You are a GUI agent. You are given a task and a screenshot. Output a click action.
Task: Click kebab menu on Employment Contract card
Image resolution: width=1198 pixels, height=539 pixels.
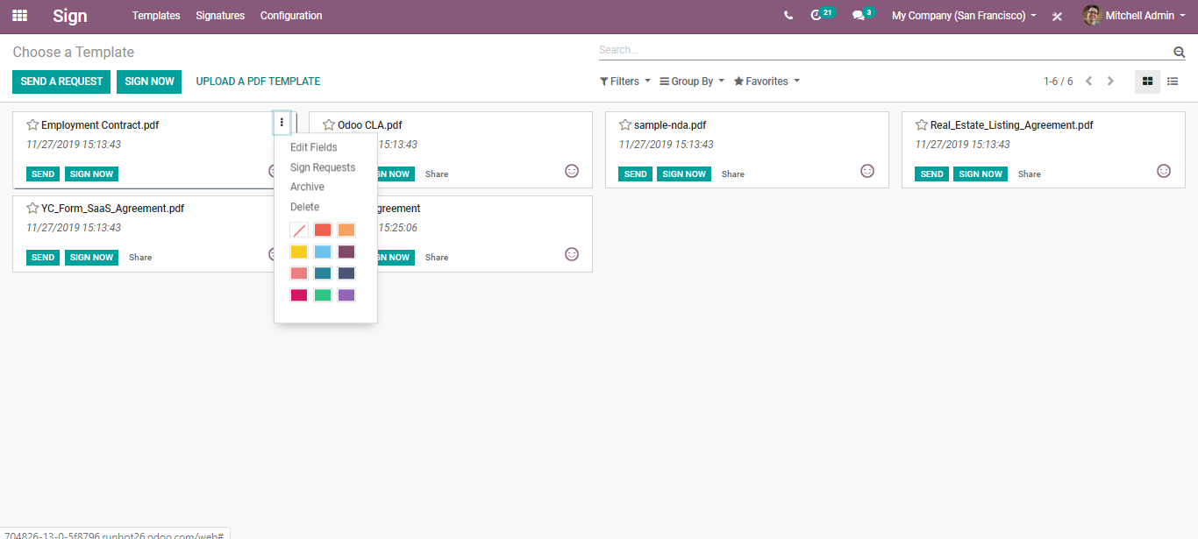(x=282, y=123)
